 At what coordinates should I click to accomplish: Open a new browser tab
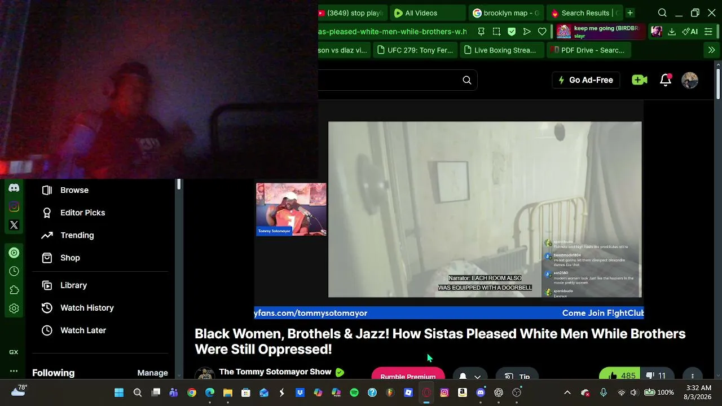(x=630, y=13)
